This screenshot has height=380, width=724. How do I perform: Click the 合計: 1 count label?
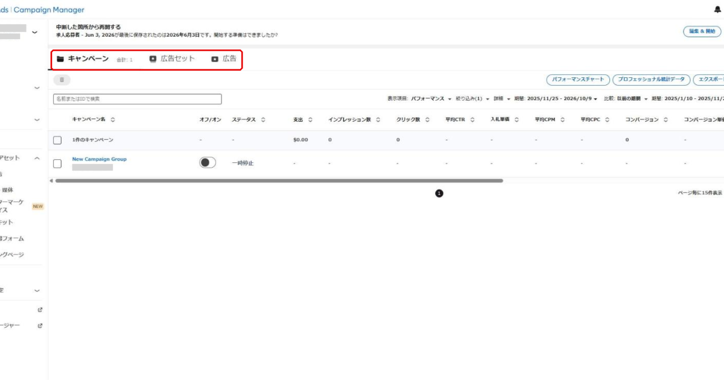[x=124, y=60]
